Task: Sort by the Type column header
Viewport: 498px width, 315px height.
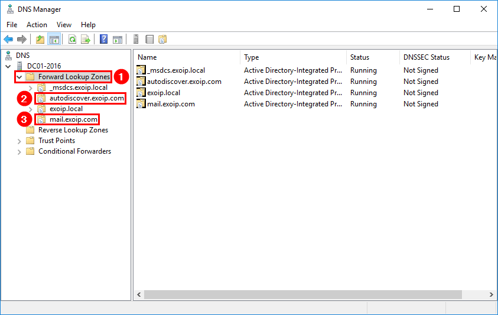Action: (293, 57)
